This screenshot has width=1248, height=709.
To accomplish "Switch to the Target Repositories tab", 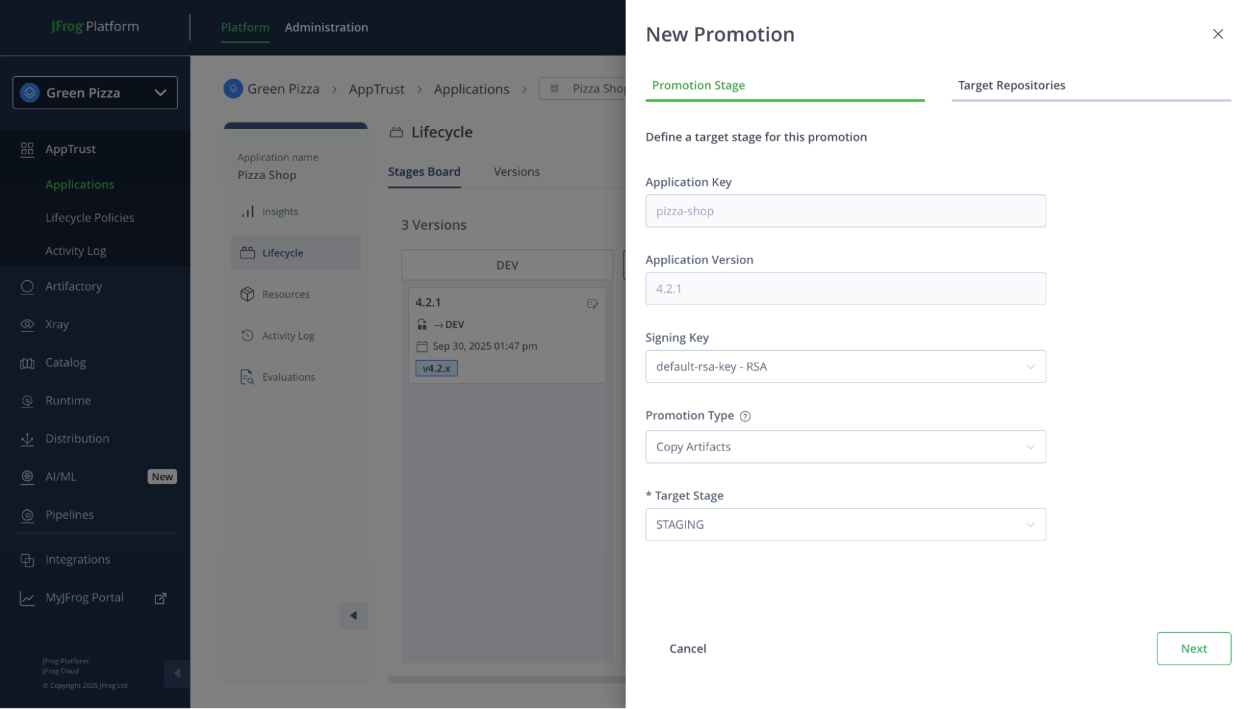I will click(x=1011, y=86).
